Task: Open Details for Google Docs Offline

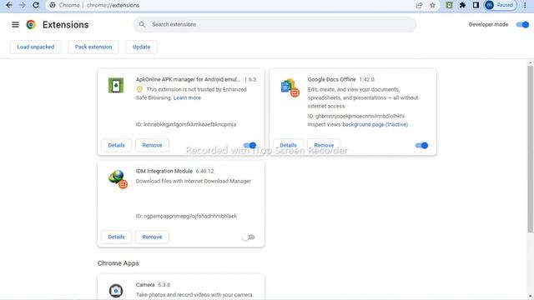Action: [288, 145]
